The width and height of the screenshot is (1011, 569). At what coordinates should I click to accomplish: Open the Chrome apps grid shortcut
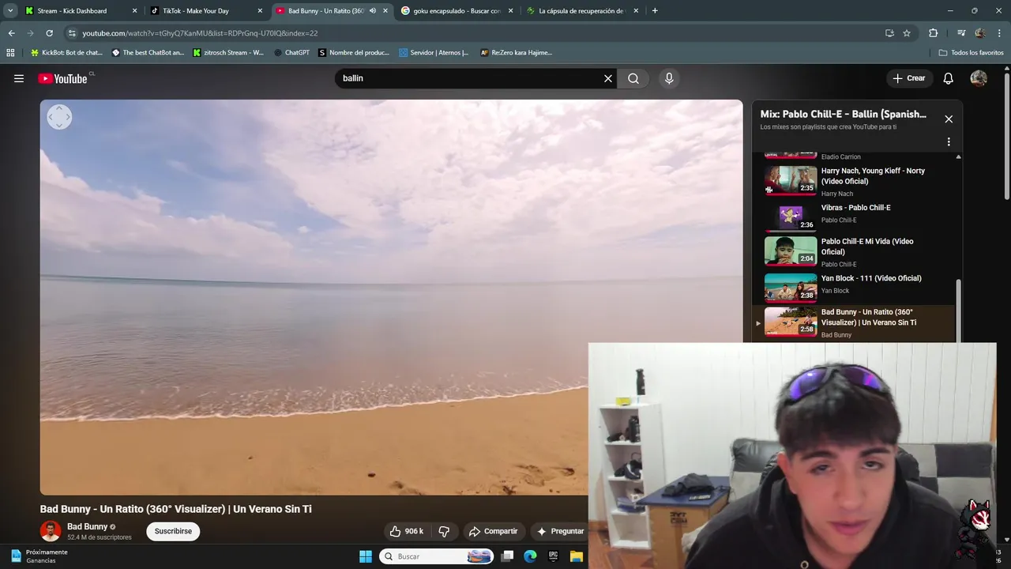[10, 53]
